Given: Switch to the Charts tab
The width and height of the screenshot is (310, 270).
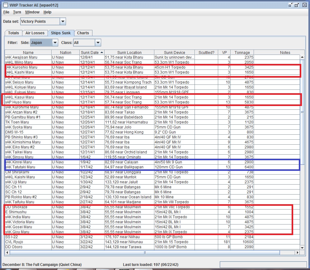Looking at the screenshot, I should pyautogui.click(x=83, y=33).
